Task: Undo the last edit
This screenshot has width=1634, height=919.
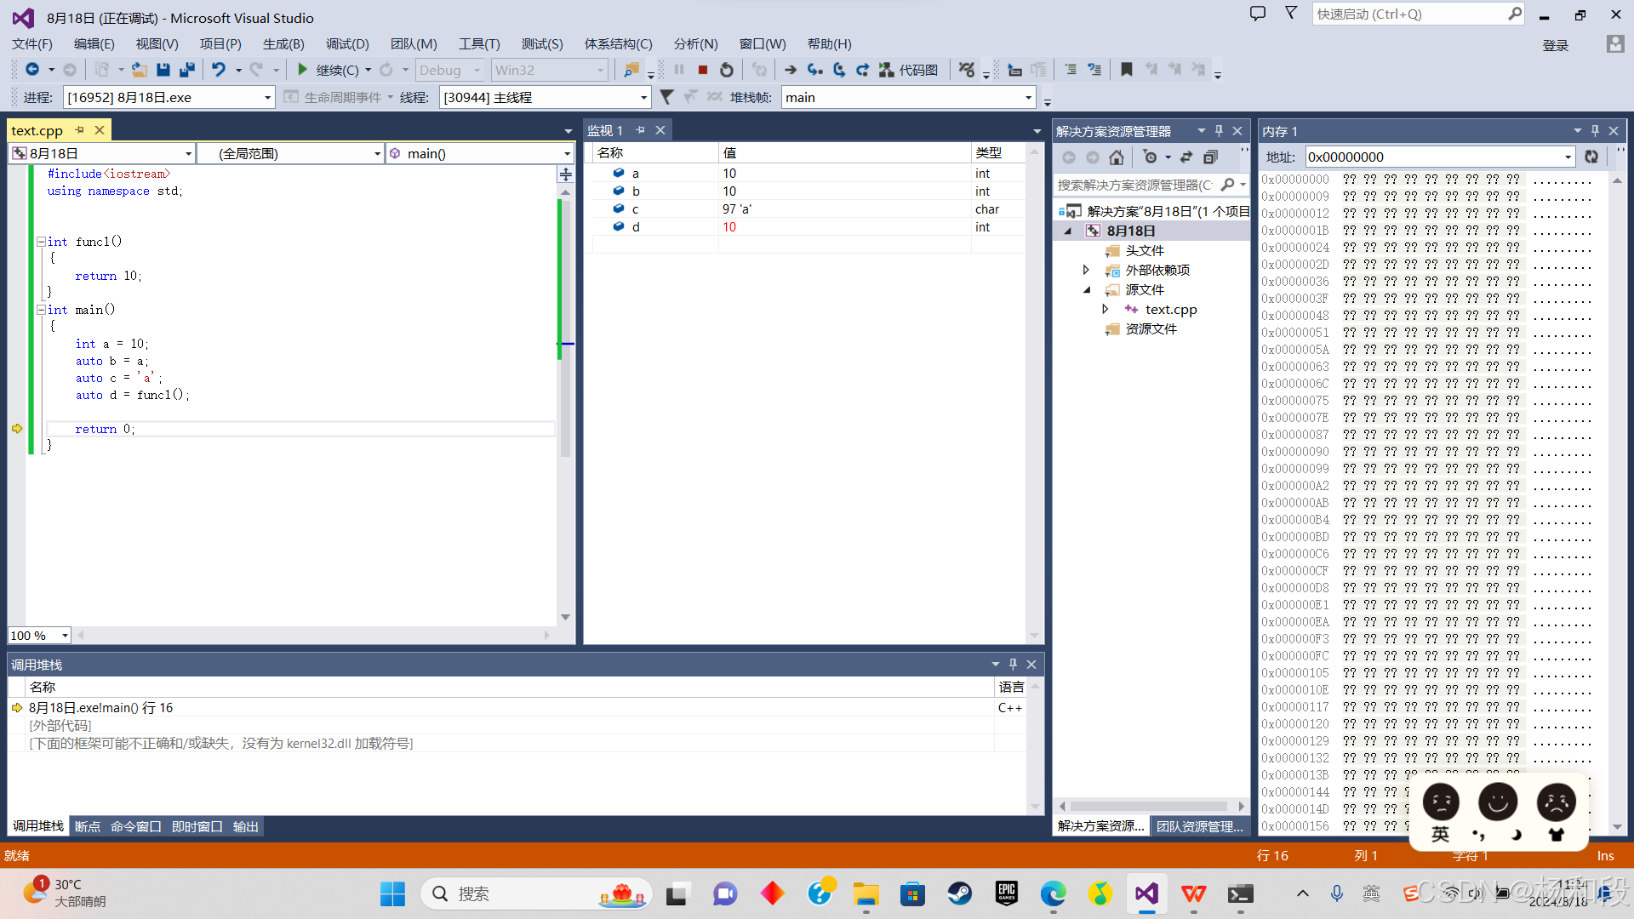Action: pos(219,70)
